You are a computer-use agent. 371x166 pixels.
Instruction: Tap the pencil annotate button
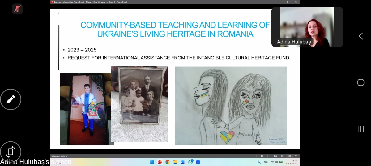tap(11, 99)
